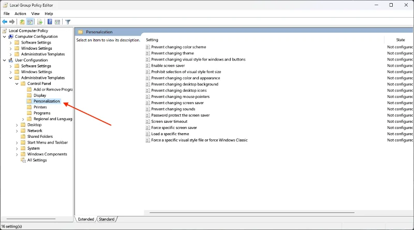Expand the System tree node
The image size is (414, 230).
[x=17, y=148]
